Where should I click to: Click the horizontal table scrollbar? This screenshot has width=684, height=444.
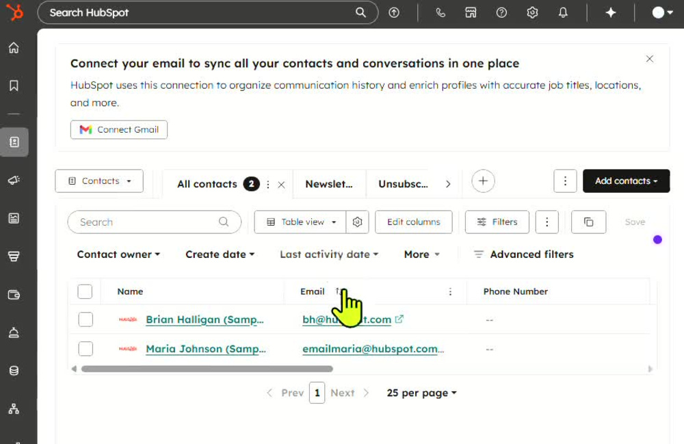pyautogui.click(x=207, y=369)
